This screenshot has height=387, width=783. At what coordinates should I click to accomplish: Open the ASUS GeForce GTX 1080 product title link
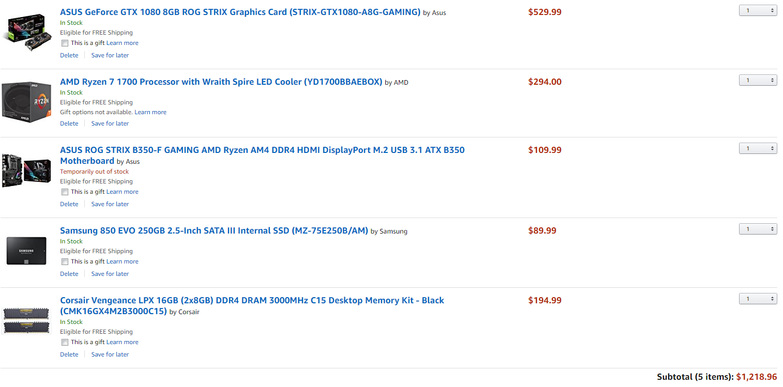[240, 12]
